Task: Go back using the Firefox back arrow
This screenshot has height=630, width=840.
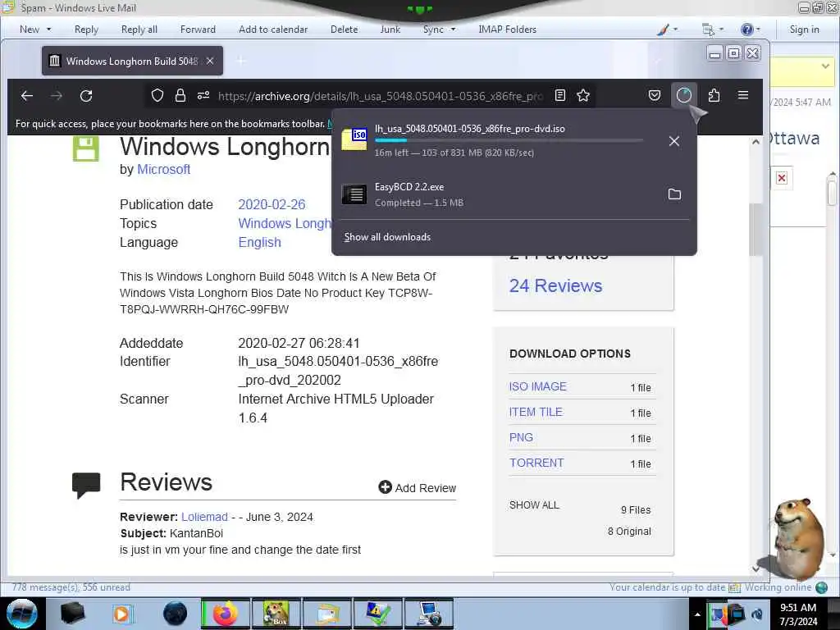Action: pyautogui.click(x=27, y=96)
